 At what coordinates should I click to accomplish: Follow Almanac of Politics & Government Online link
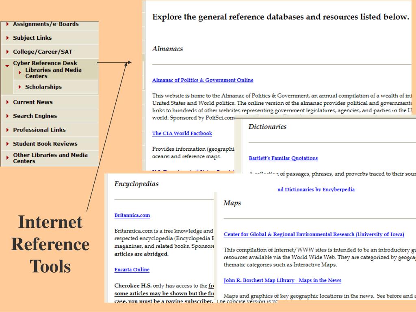[x=203, y=80]
